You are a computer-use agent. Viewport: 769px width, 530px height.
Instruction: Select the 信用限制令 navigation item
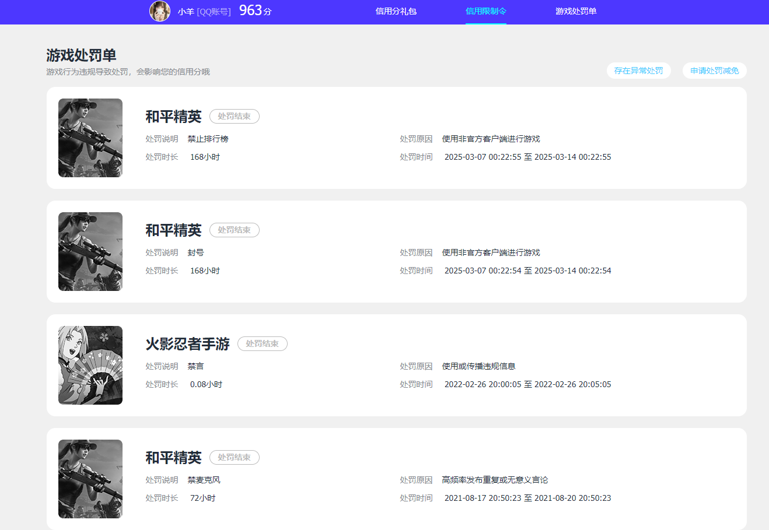tap(486, 11)
